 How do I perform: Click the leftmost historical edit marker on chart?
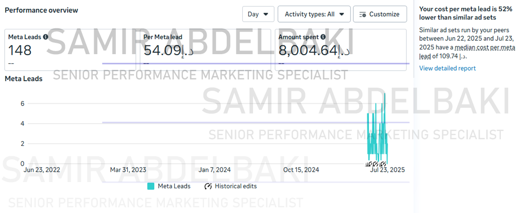tap(367, 164)
